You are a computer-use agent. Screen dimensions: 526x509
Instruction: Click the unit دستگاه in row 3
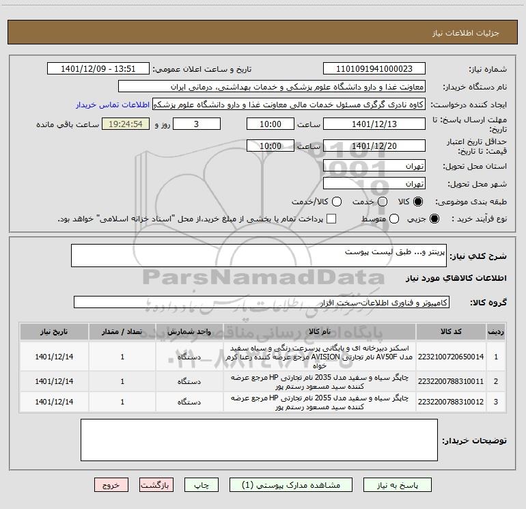[189, 402]
